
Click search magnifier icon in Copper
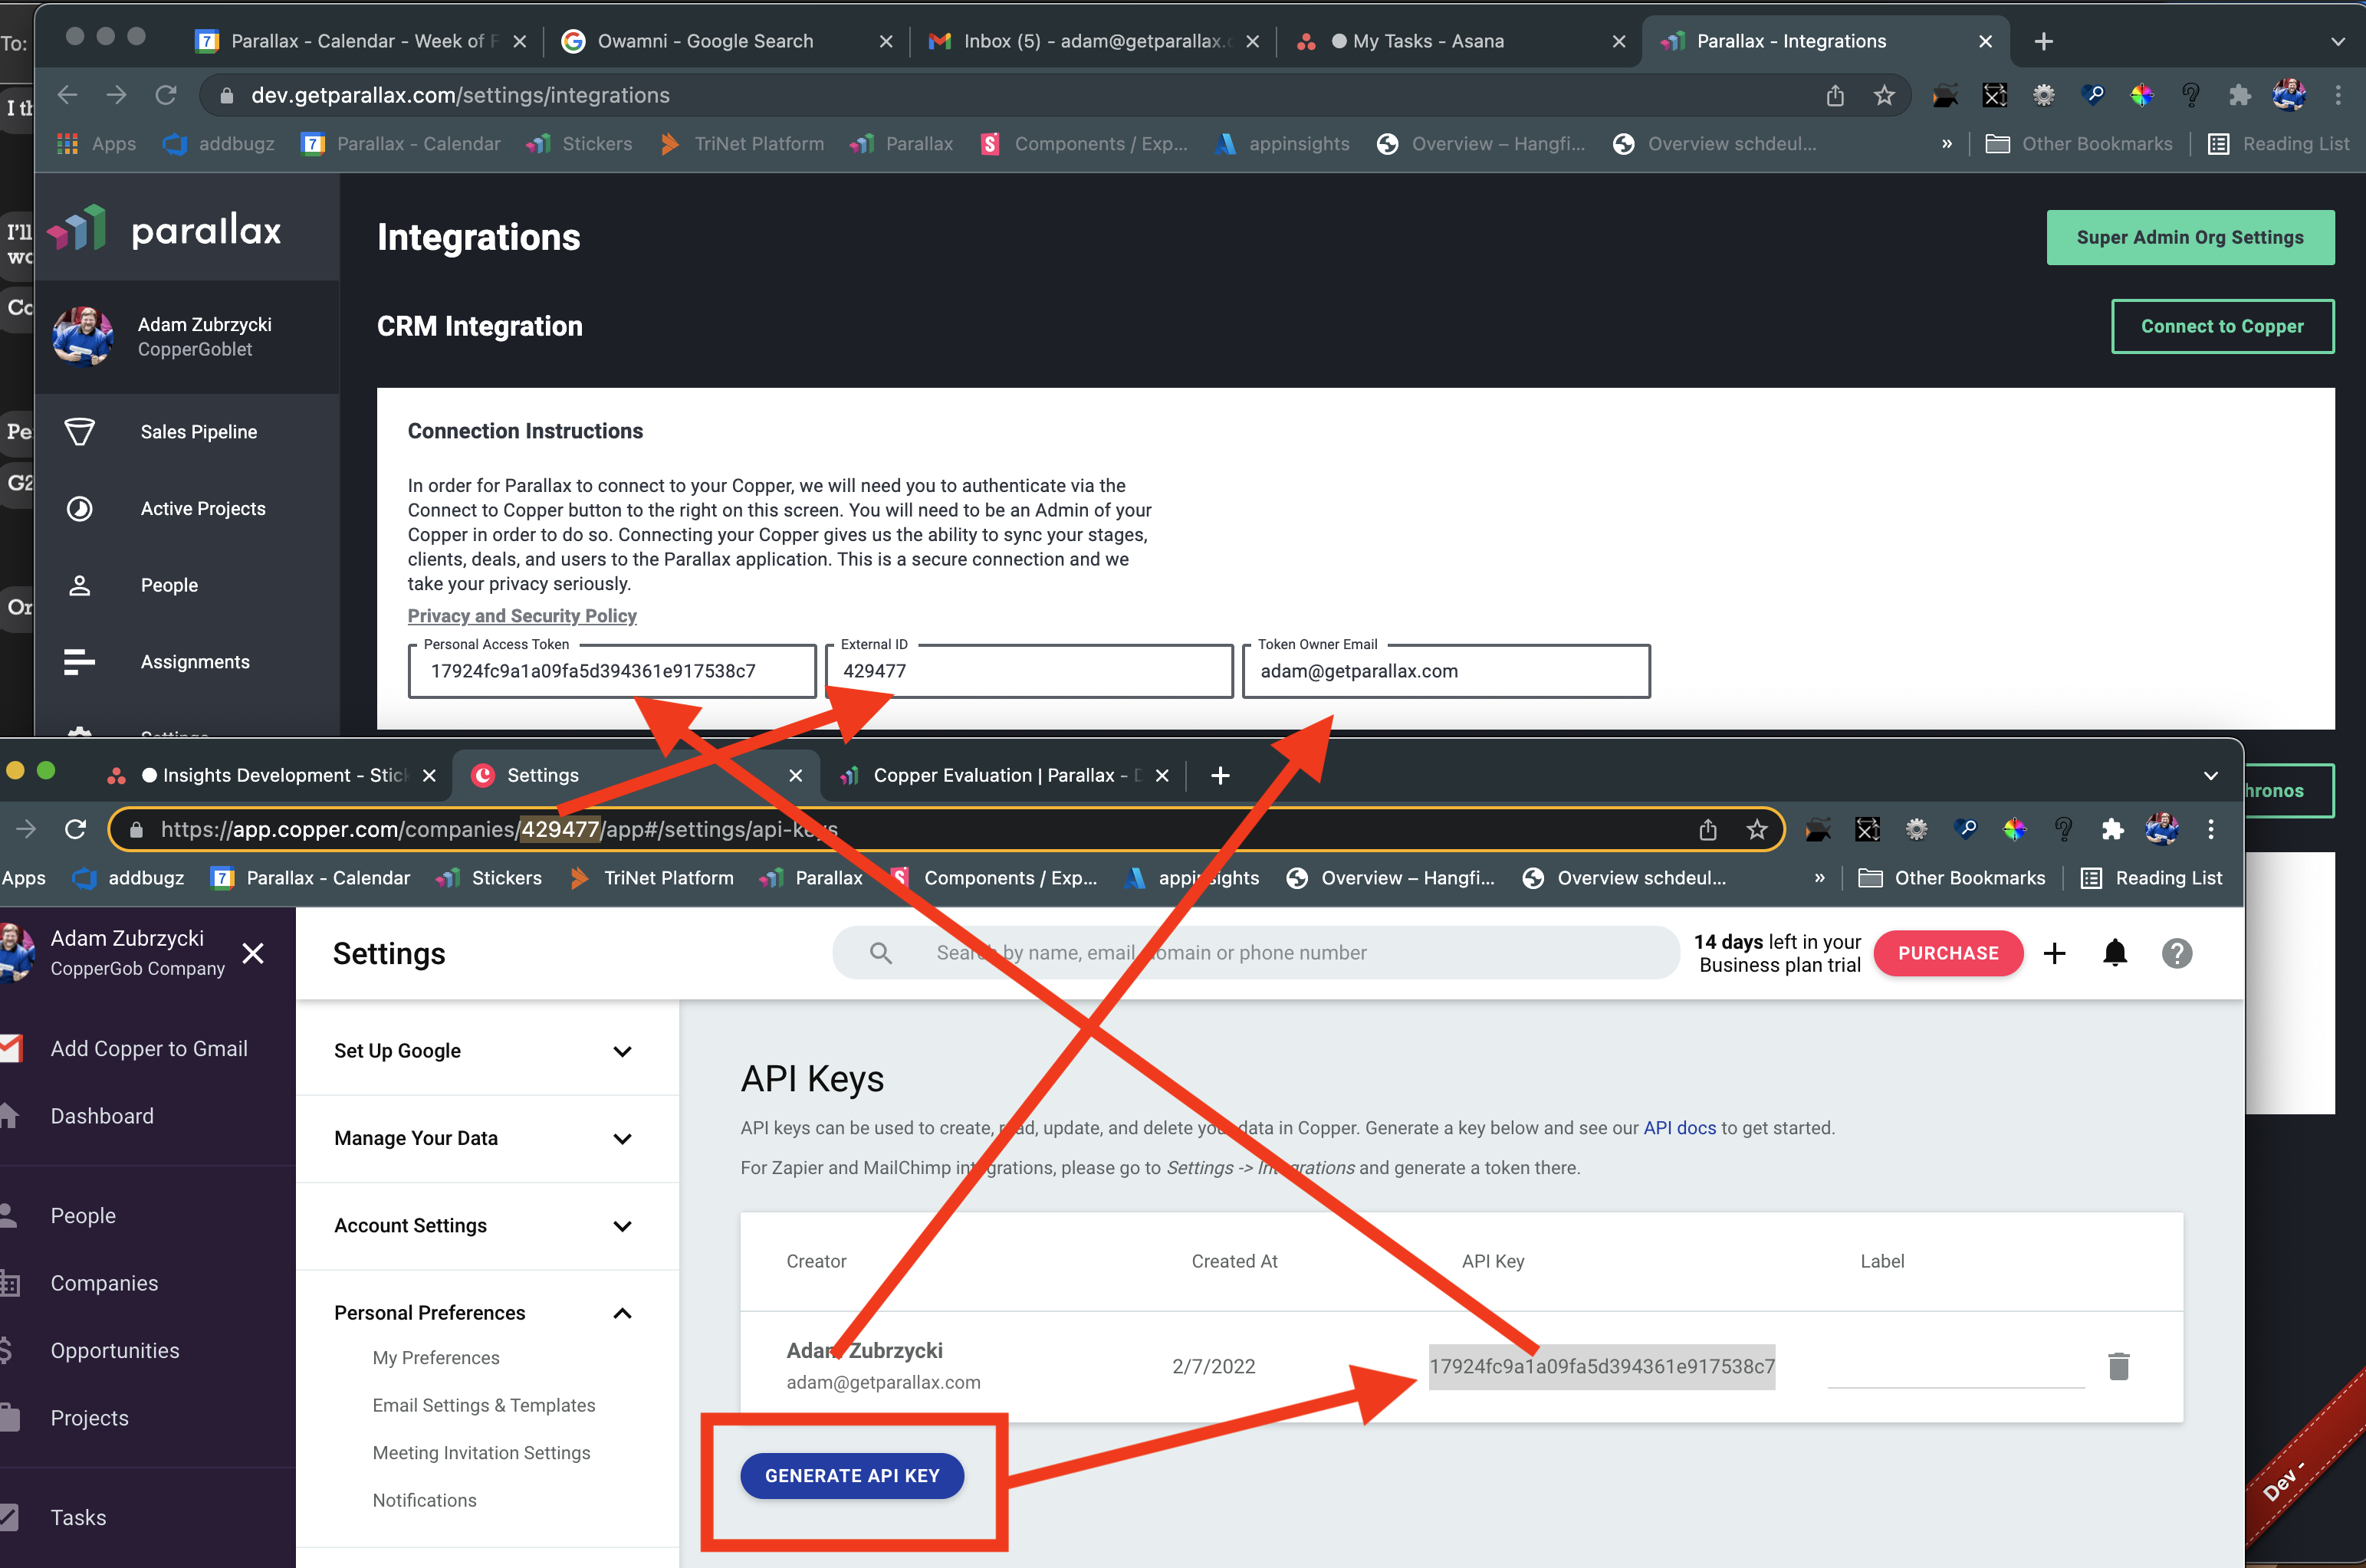tap(880, 953)
